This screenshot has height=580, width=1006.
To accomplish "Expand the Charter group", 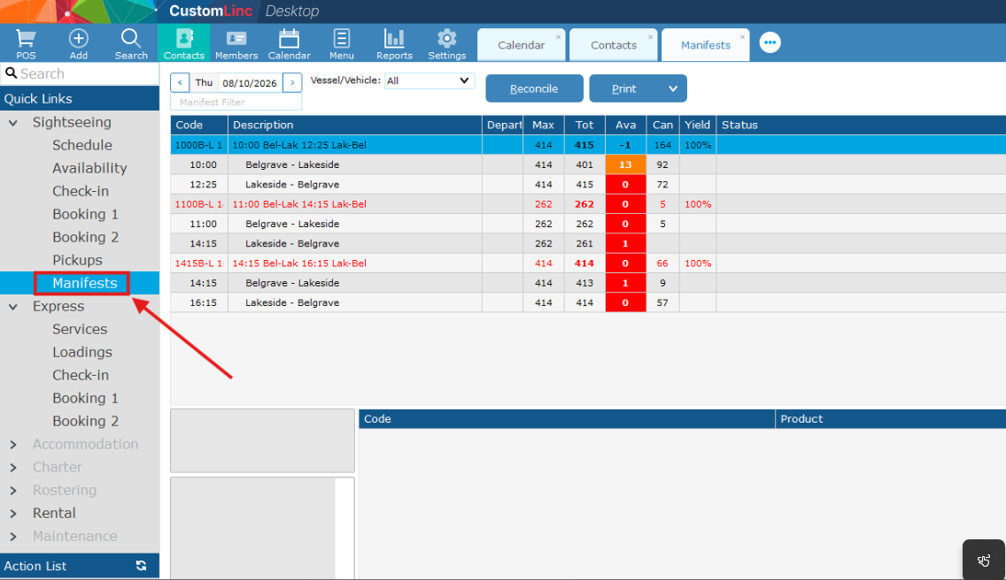I will coord(12,467).
